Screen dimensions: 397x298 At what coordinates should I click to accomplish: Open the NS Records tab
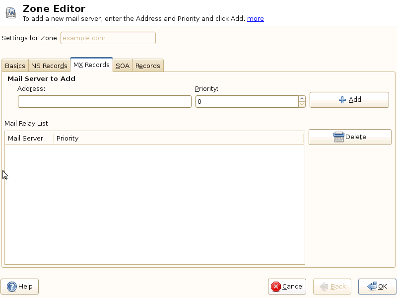(49, 66)
